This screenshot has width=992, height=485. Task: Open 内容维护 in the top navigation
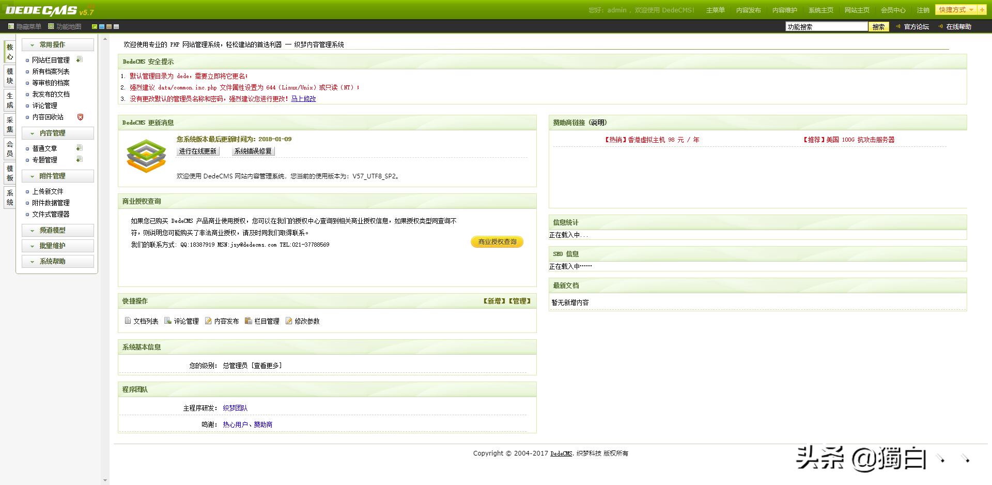(x=785, y=10)
